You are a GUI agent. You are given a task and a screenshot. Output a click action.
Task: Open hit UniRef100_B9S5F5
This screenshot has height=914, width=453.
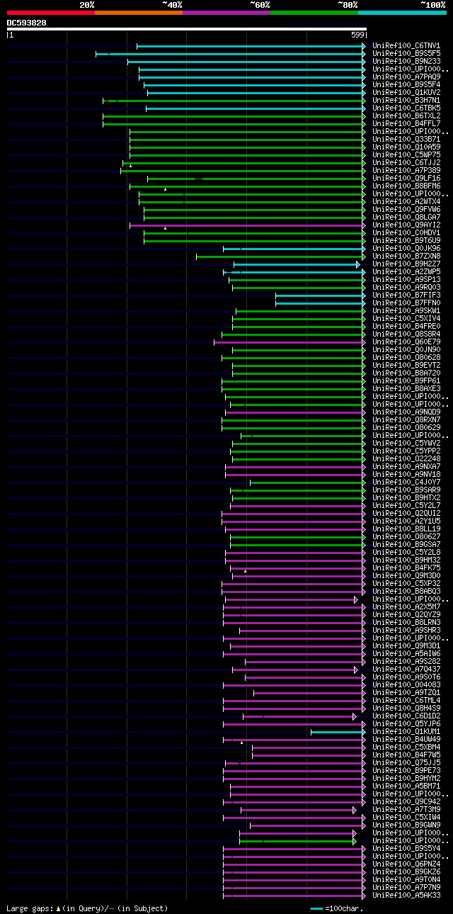(x=406, y=54)
